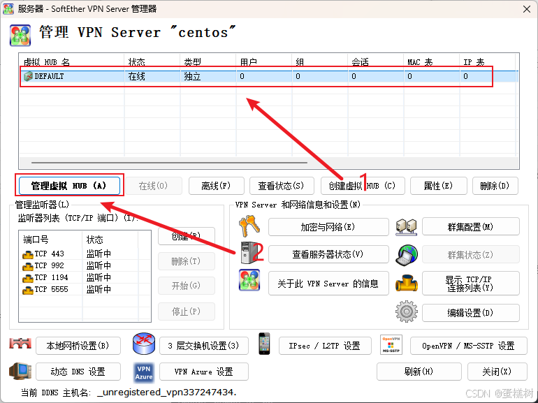The width and height of the screenshot is (538, 403).
Task: Click 查看状态(S) button
Action: point(282,186)
